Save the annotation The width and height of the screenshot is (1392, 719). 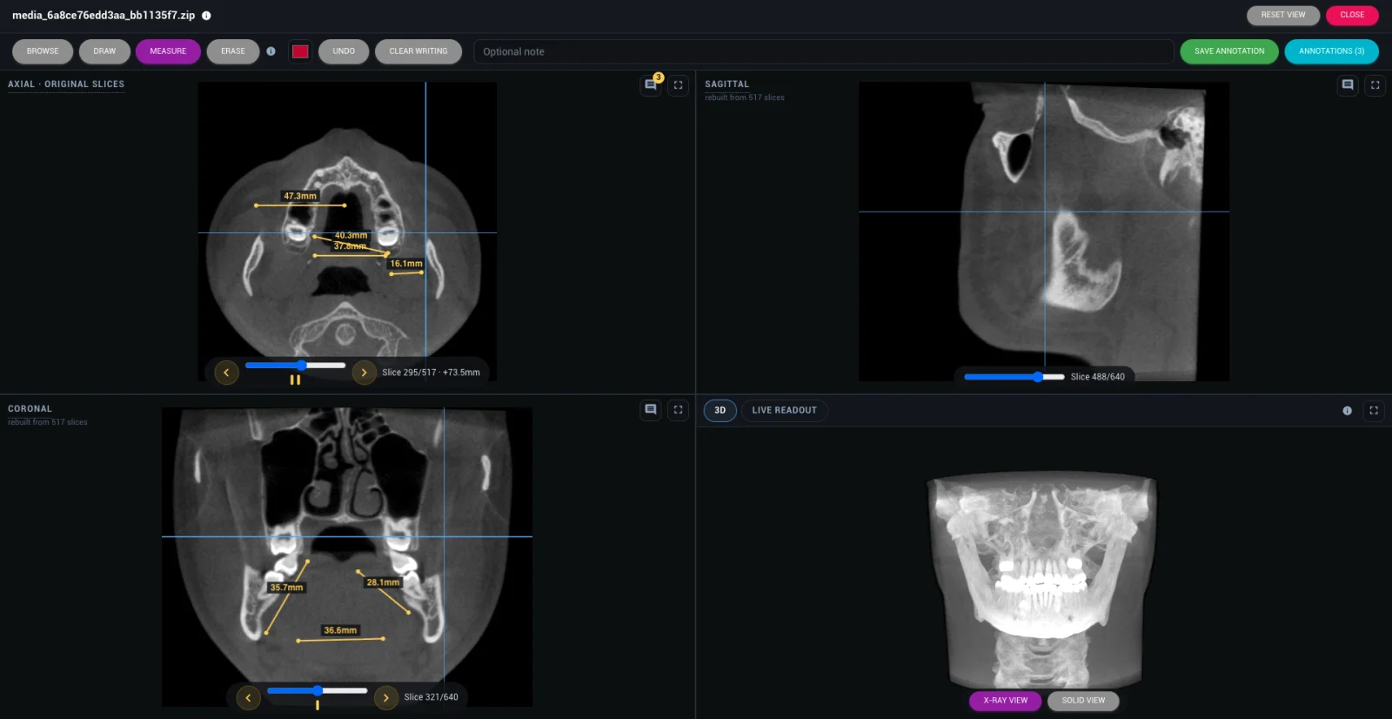[1229, 51]
